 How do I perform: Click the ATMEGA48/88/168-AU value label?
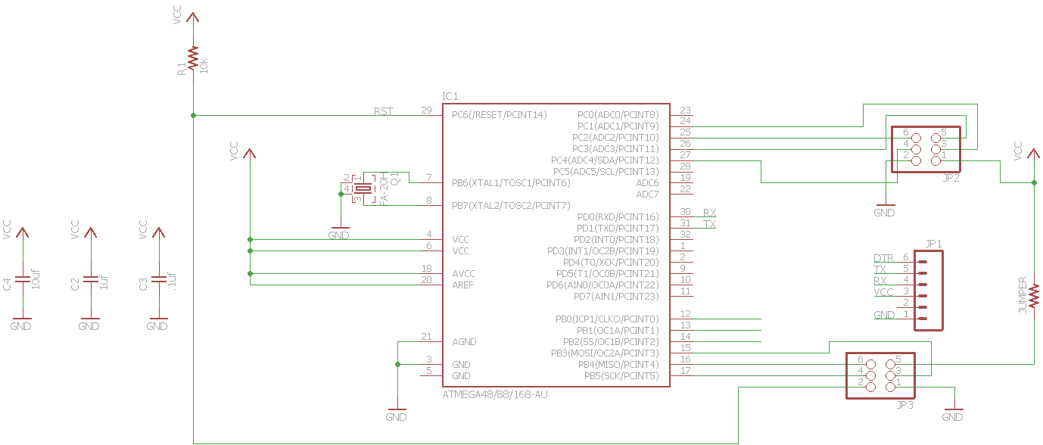pos(495,394)
